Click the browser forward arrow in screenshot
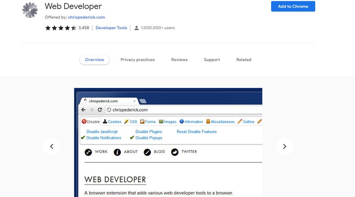 [x=91, y=110]
